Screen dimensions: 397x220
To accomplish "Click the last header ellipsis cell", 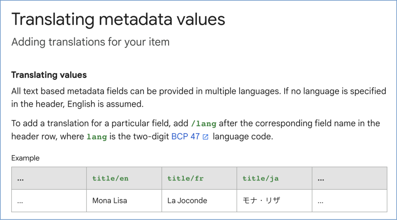I will point(350,178).
